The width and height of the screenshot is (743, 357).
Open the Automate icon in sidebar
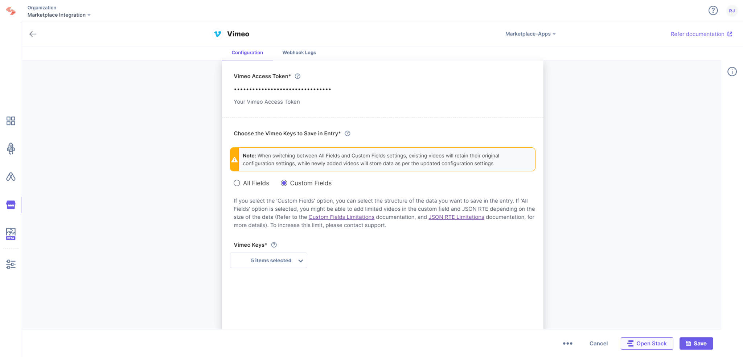pos(11,177)
